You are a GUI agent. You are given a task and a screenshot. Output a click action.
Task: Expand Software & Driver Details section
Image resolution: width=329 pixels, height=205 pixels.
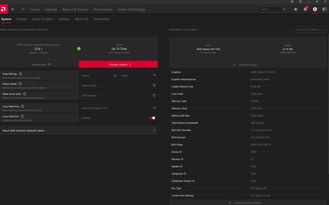pos(248,203)
